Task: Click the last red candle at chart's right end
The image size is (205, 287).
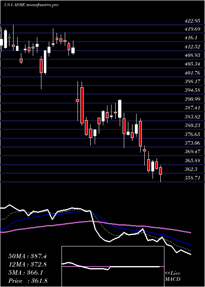Action: [x=161, y=171]
